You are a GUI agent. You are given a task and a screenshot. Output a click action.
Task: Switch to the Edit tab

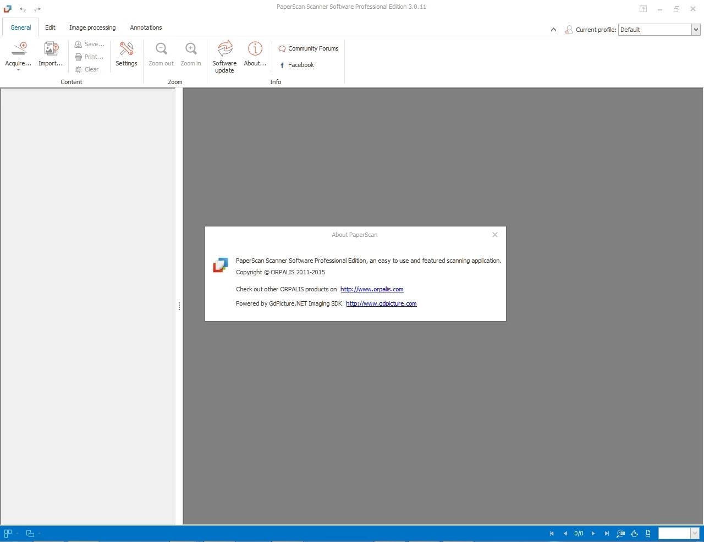click(x=50, y=27)
